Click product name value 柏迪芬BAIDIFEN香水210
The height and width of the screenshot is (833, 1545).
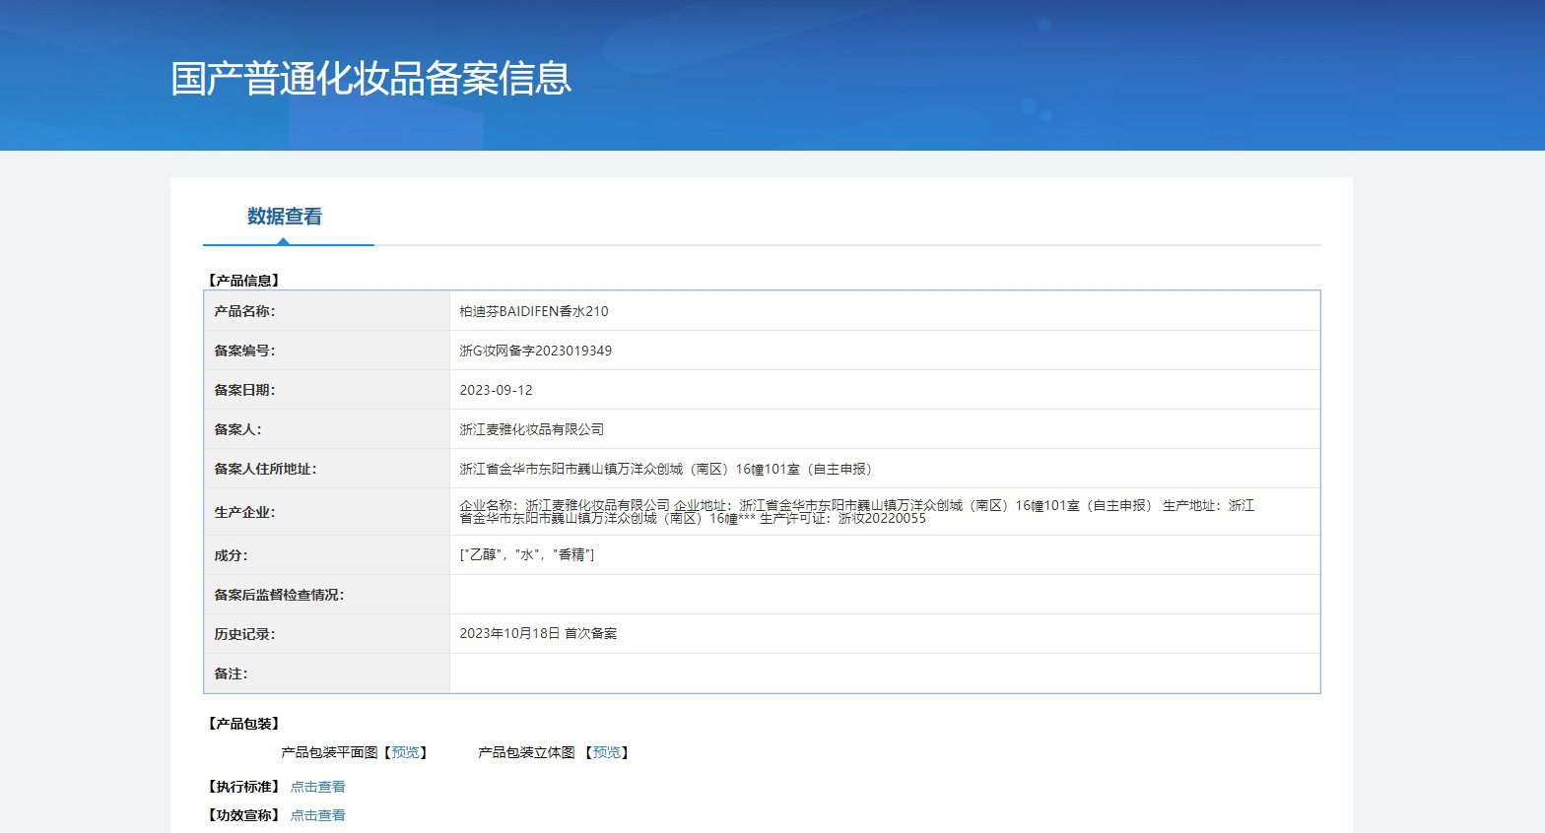[534, 311]
